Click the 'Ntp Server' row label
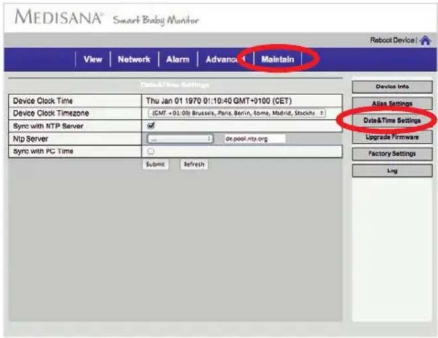The height and width of the screenshot is (338, 438). click(x=30, y=139)
